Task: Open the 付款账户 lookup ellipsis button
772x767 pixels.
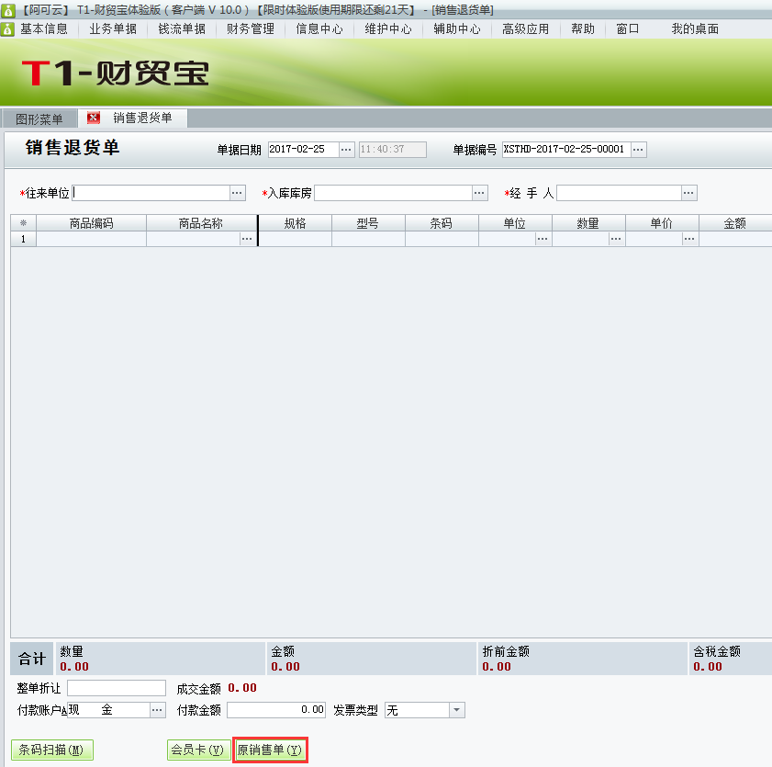Action: (158, 710)
